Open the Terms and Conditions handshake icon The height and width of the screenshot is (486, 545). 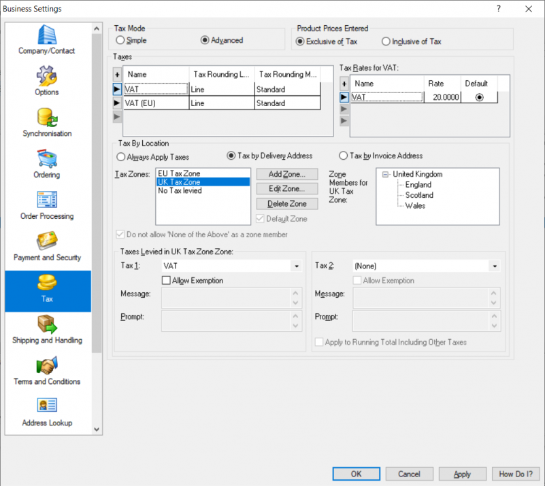(47, 366)
